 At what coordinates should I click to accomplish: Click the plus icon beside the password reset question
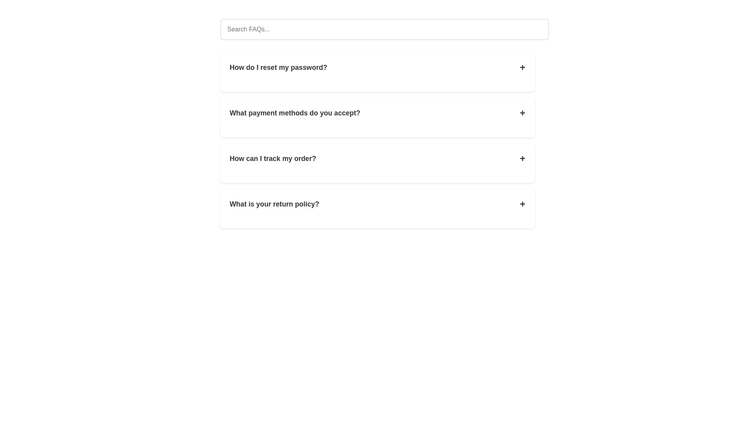click(522, 68)
